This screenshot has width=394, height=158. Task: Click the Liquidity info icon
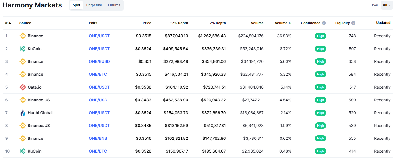[x=353, y=23]
